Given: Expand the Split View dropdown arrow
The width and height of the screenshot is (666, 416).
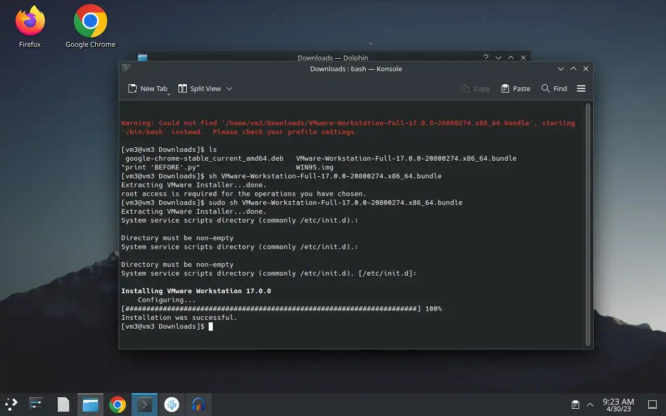Looking at the screenshot, I should click(x=229, y=88).
